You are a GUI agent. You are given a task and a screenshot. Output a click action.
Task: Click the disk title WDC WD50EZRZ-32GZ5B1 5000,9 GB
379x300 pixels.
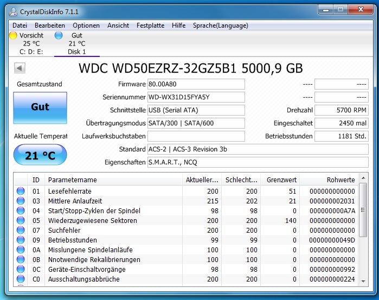coord(191,68)
